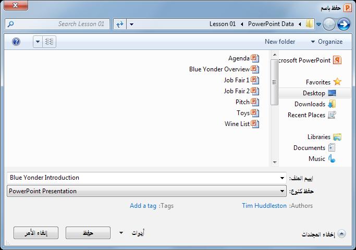
Task: Select the Wine List file icon
Action: [x=255, y=123]
